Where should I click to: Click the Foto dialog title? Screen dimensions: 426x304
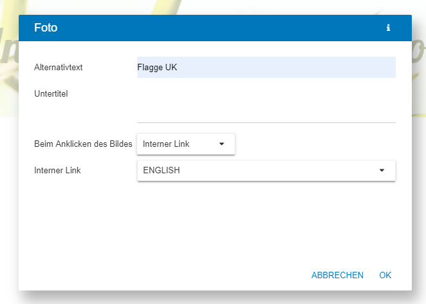46,28
